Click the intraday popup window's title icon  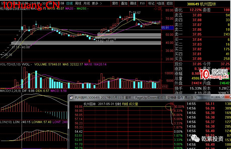point(71,98)
